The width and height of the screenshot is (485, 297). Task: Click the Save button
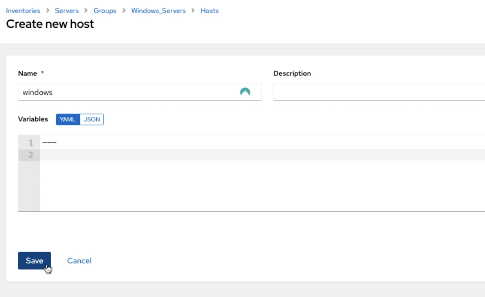[x=34, y=261]
